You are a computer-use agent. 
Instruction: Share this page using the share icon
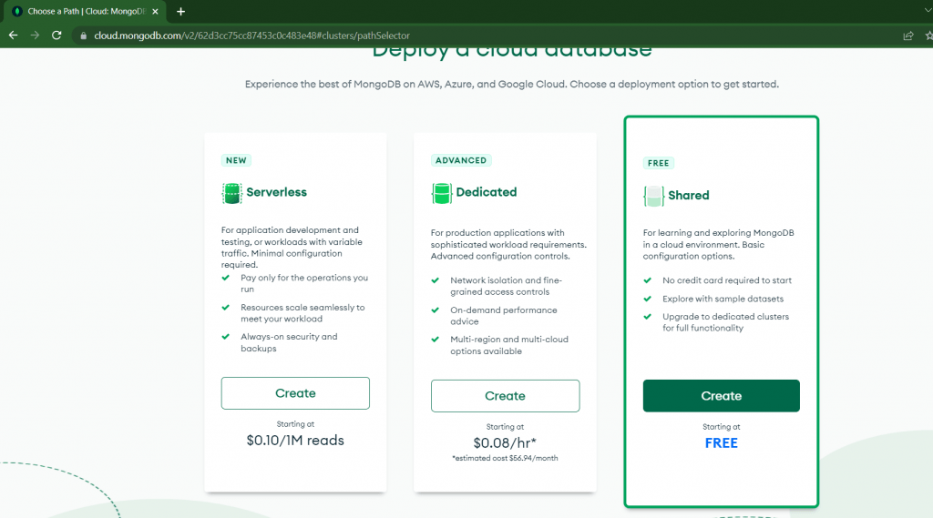tap(908, 36)
